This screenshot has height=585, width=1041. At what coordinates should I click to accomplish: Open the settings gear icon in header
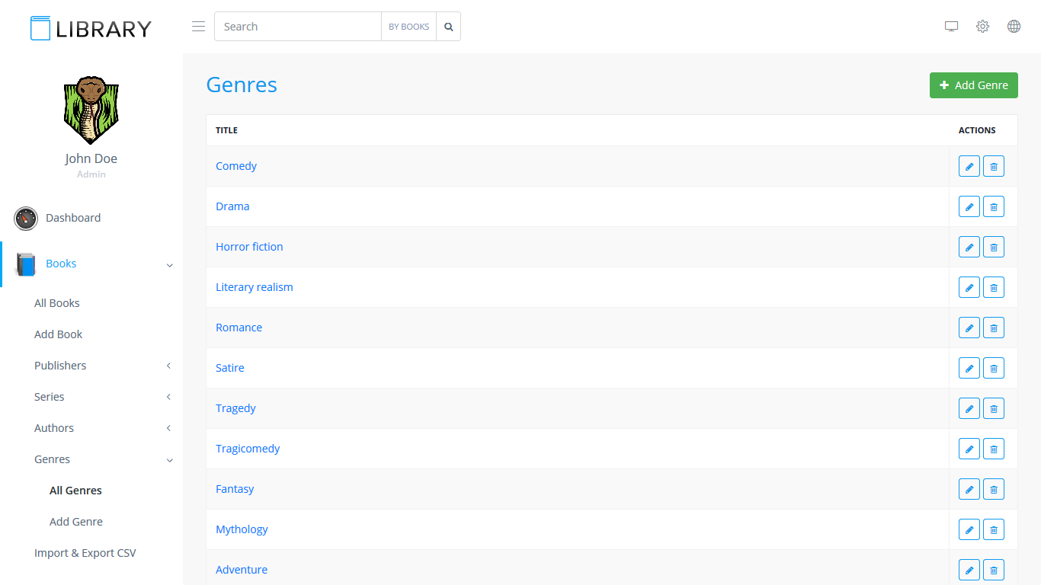pyautogui.click(x=982, y=27)
